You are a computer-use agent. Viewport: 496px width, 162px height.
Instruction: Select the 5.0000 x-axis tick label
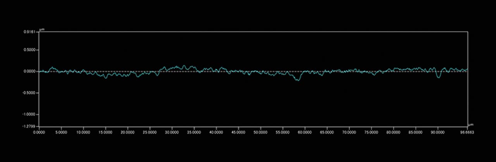pyautogui.click(x=61, y=132)
